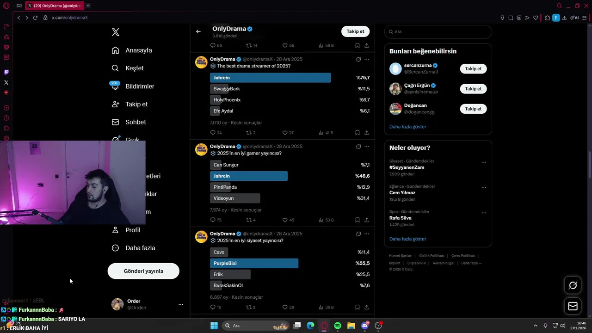Screen dimensions: 592x333
Task: Click the PurpleBixi %55,5 poll bar
Action: [x=290, y=263]
